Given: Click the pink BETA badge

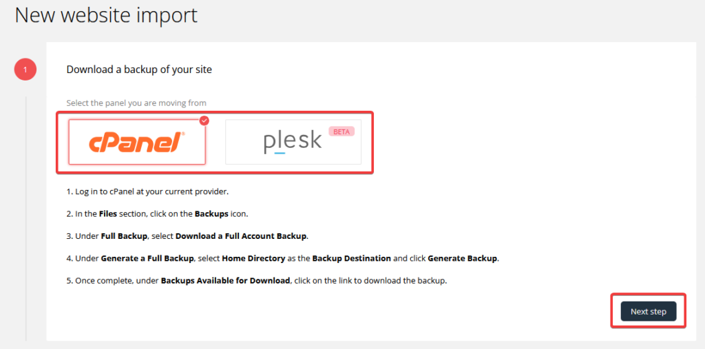Looking at the screenshot, I should [341, 131].
